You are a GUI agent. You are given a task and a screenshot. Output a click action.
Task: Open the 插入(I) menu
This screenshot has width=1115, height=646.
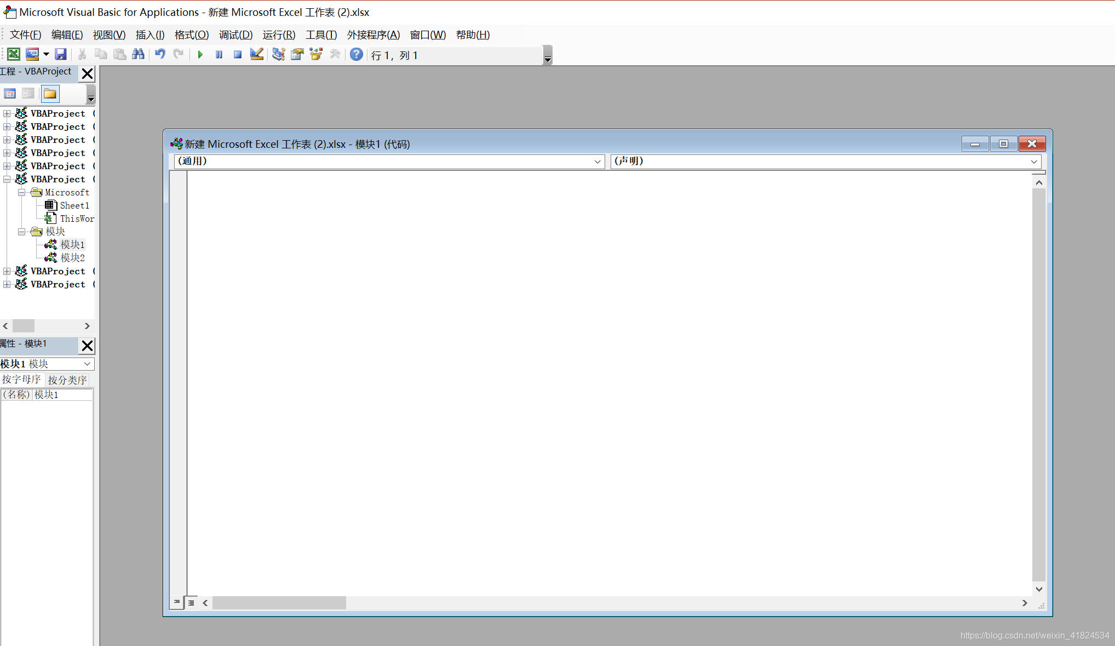tap(150, 35)
